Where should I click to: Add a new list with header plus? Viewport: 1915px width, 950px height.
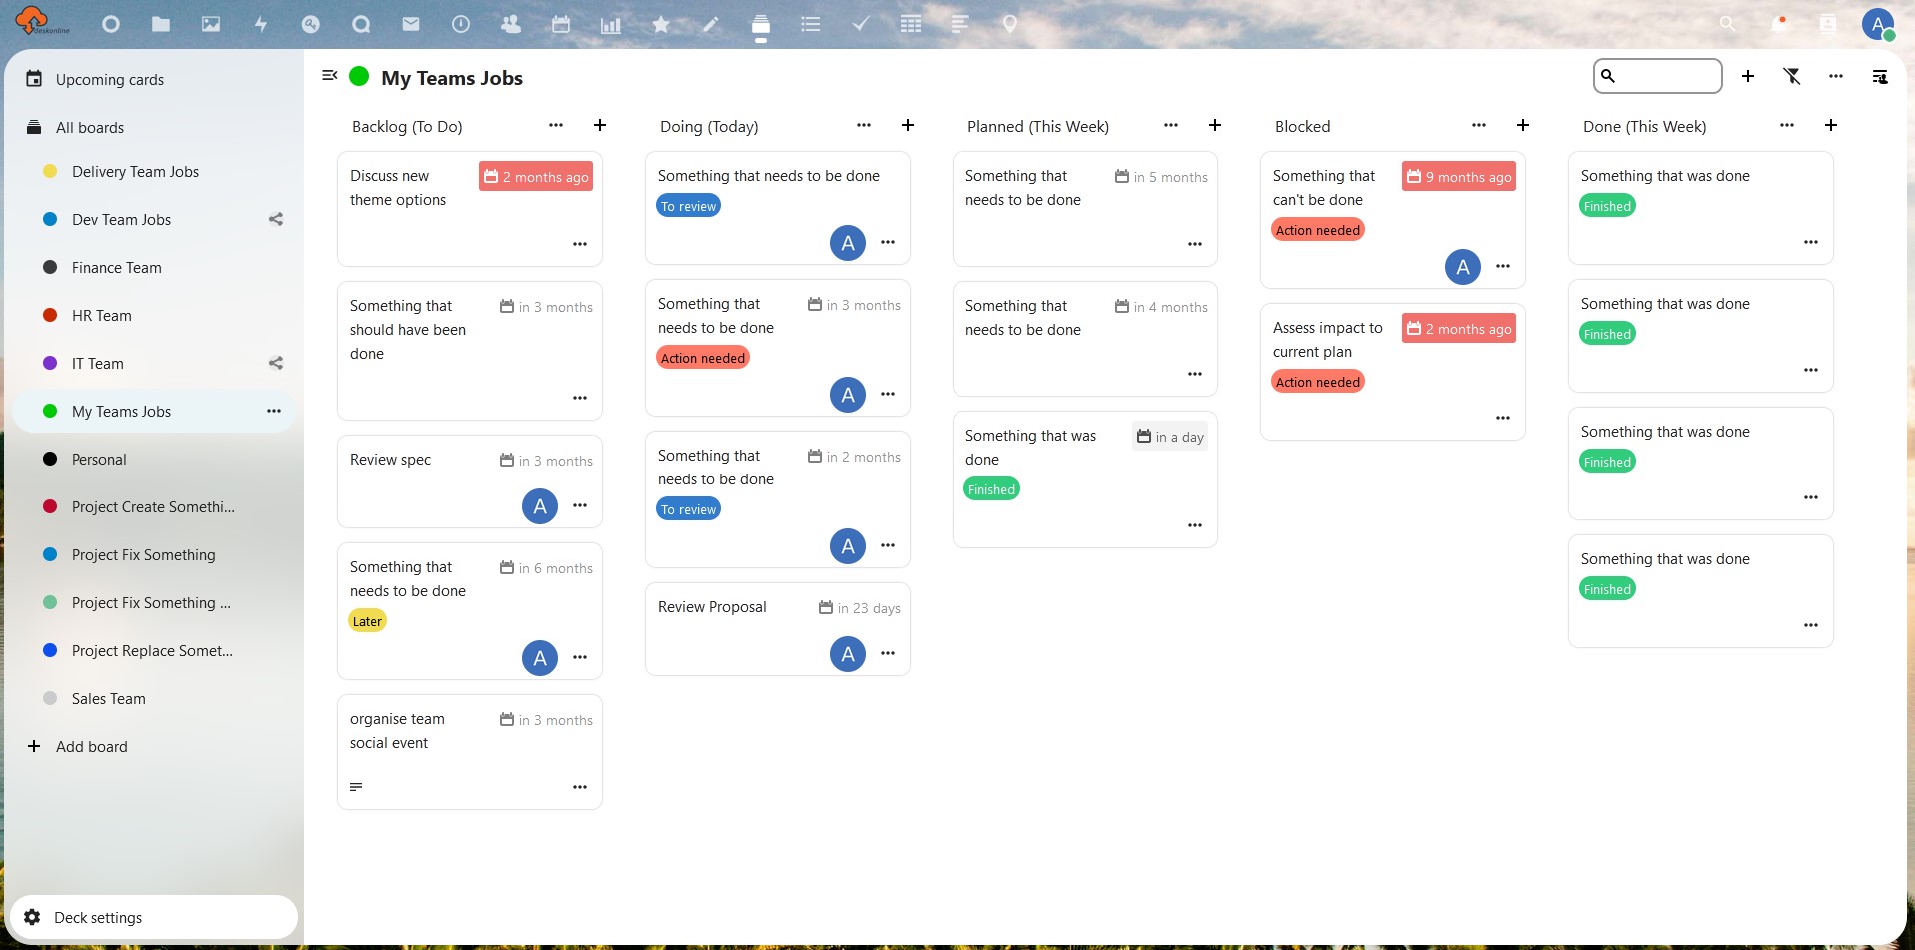1748,76
